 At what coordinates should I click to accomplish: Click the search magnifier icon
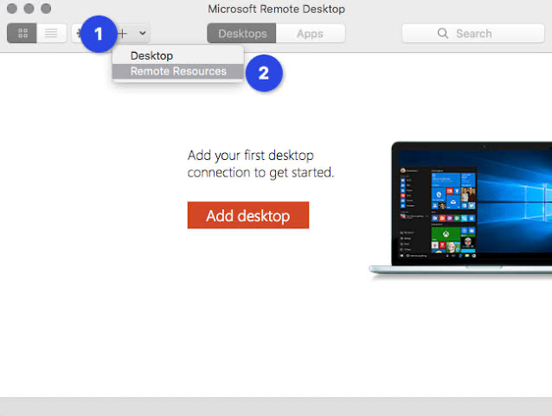pos(443,34)
